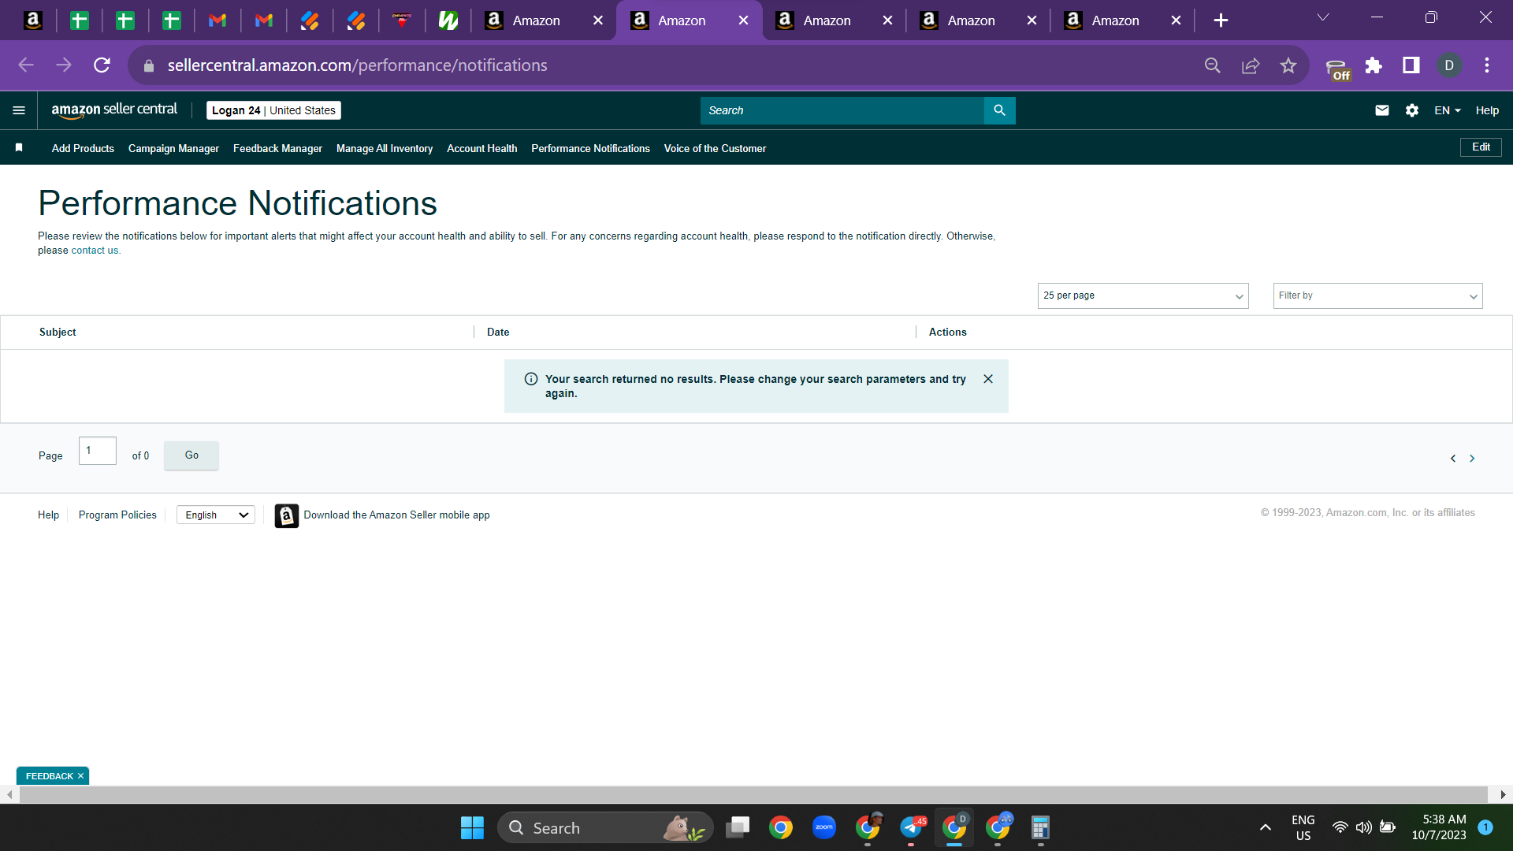Open Voice of the Customer
This screenshot has height=851, width=1513.
tap(715, 148)
